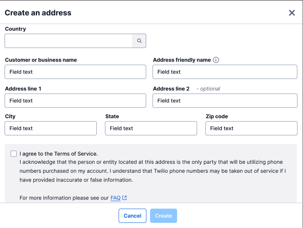This screenshot has height=228, width=303.
Task: Click the Create button
Action: point(163,216)
